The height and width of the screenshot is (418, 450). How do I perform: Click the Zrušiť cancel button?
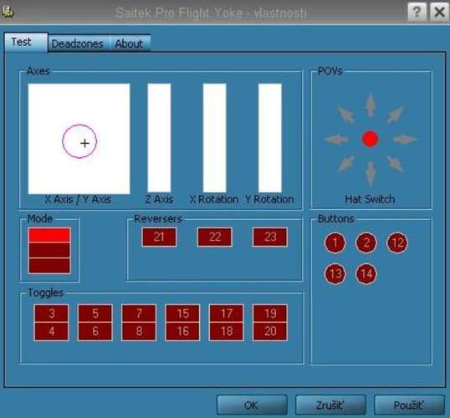click(x=330, y=405)
